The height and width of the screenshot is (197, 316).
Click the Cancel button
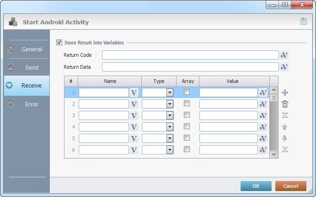[290, 186]
